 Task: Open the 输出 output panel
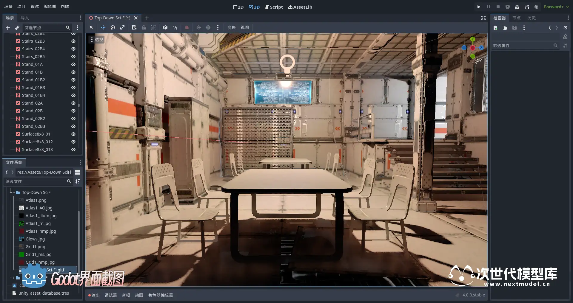click(94, 295)
